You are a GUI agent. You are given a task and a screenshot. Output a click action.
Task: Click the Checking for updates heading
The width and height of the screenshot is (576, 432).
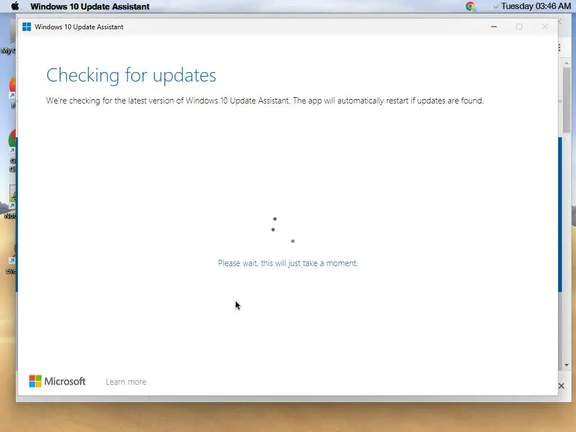[x=131, y=75]
